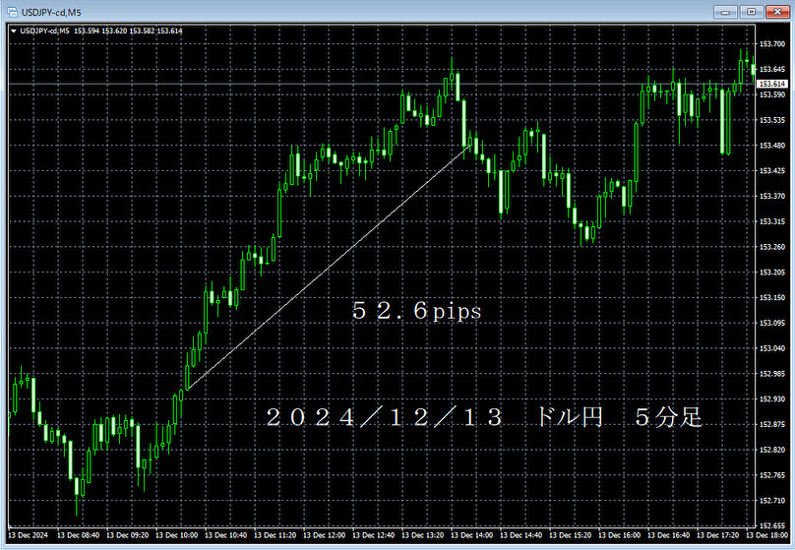Click the '13 Dec 15:20' time axis label
The height and width of the screenshot is (550, 795).
570,535
